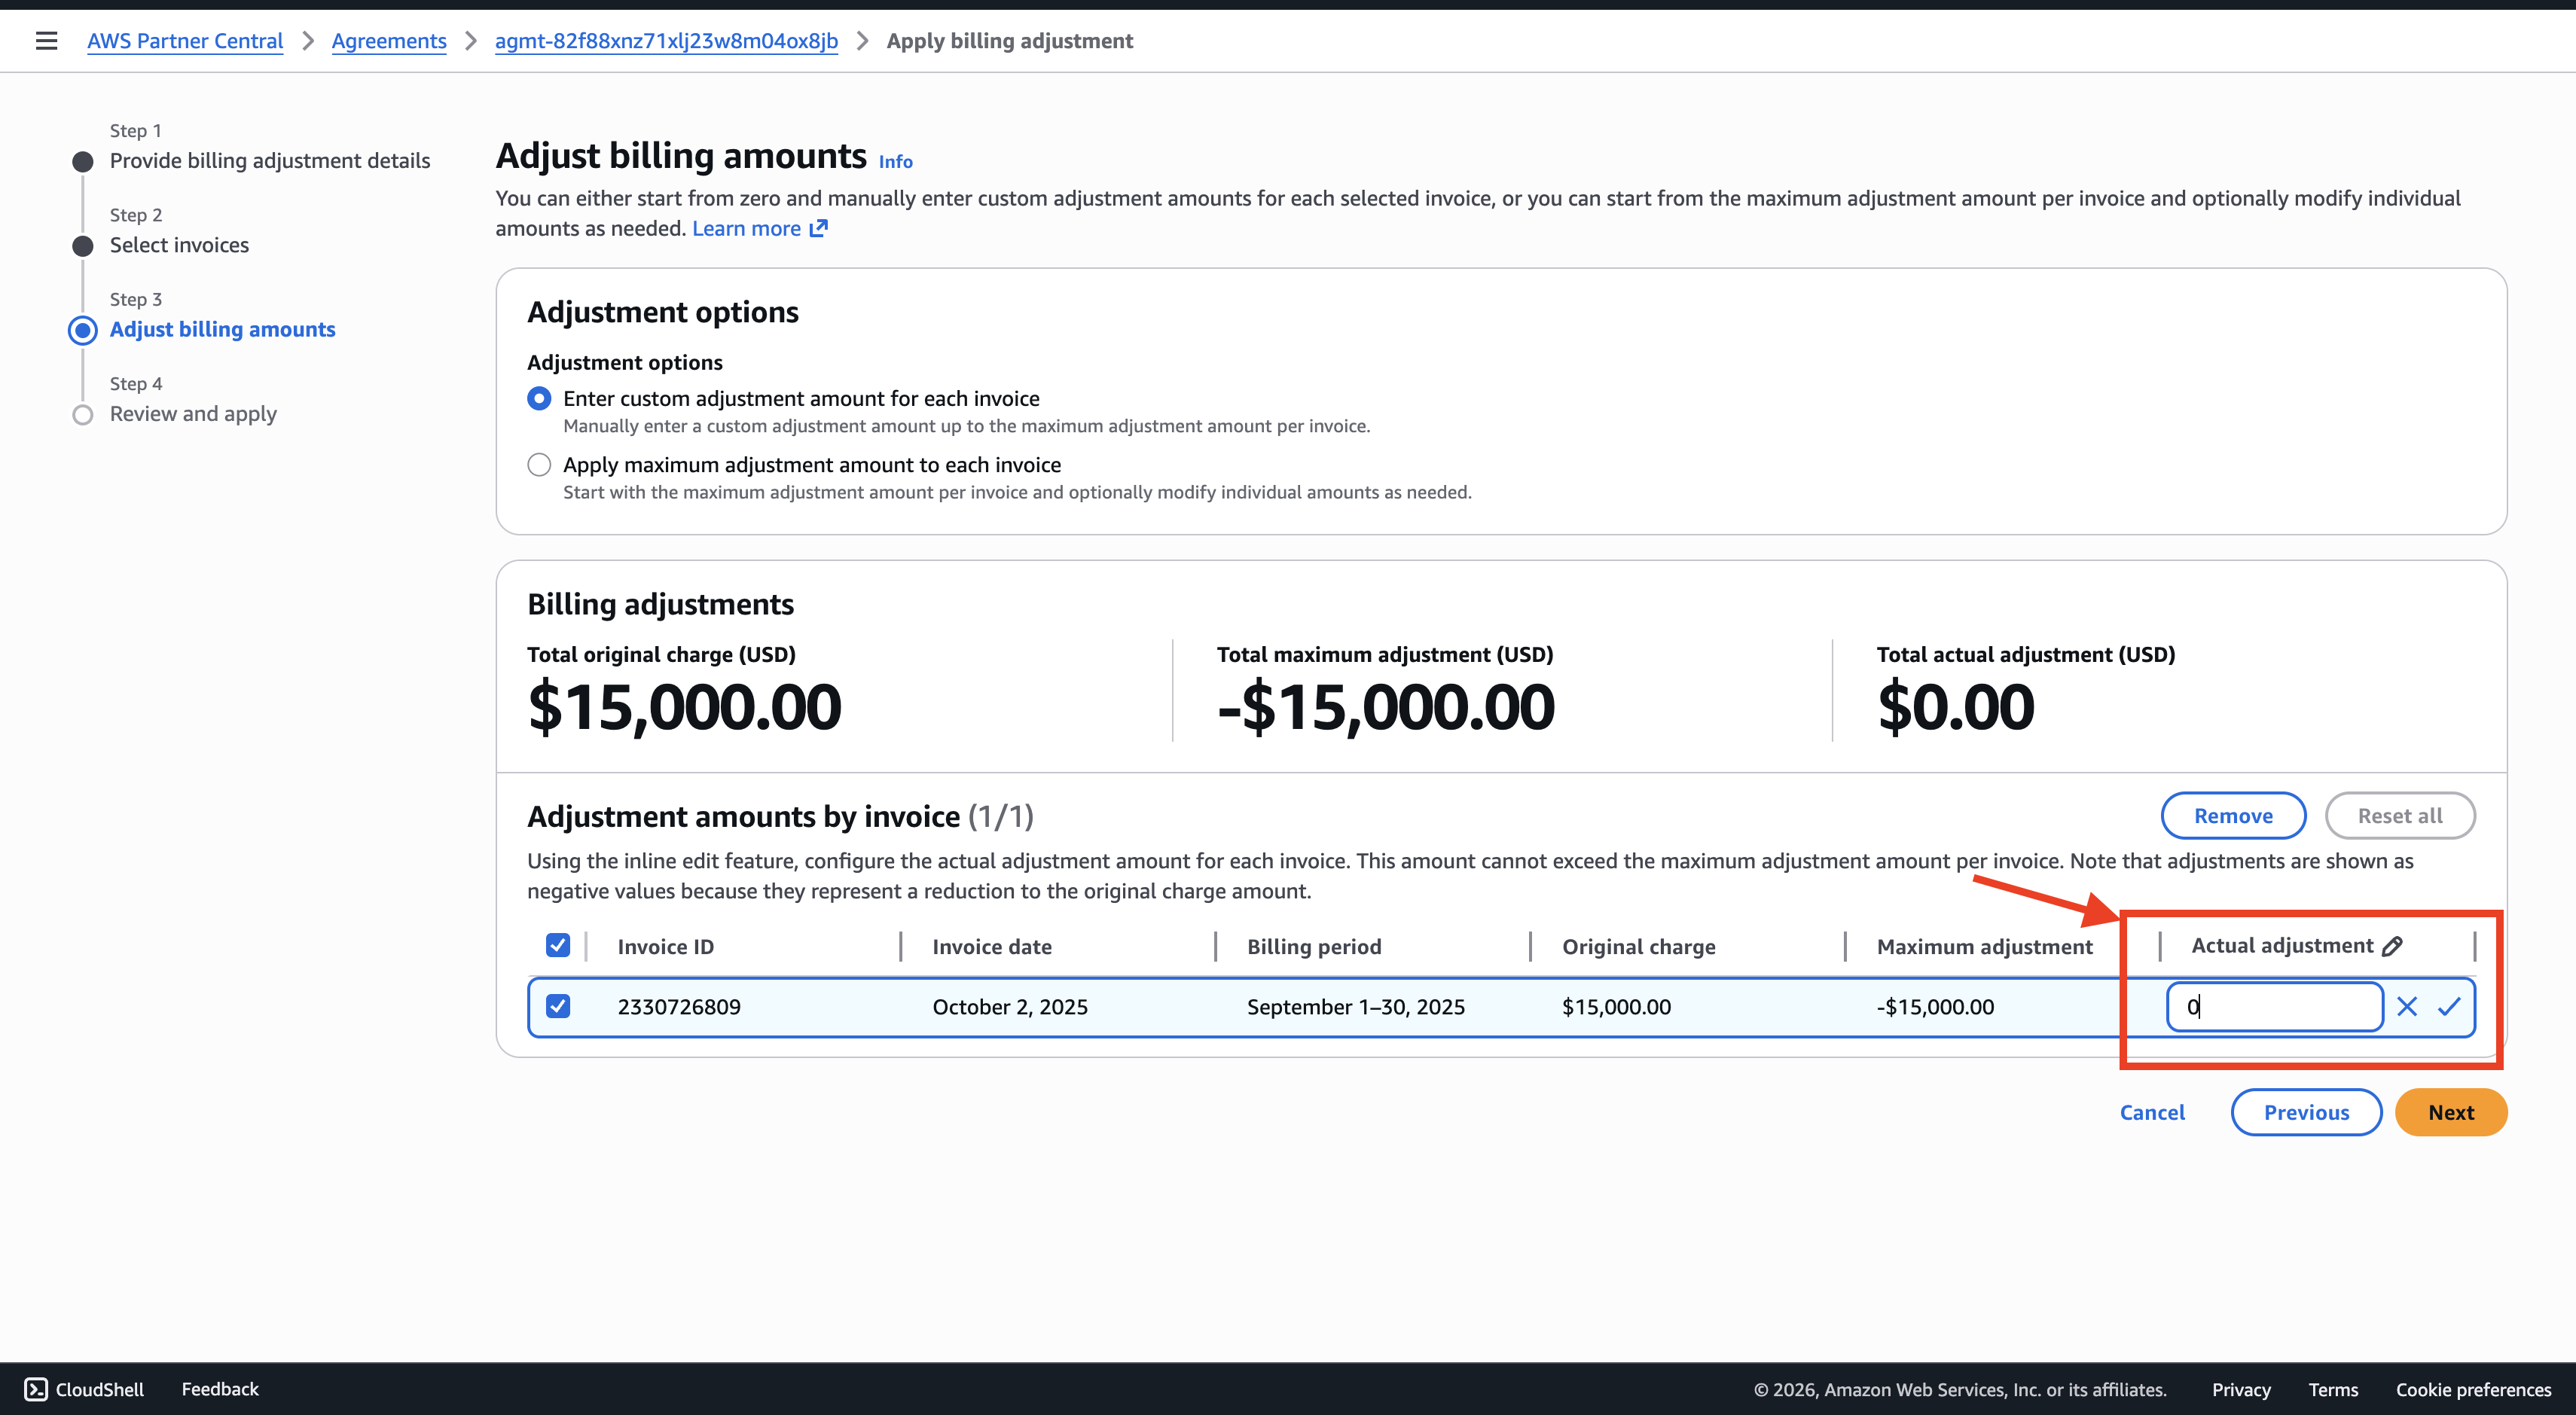2576x1415 pixels.
Task: Open agreement agmt-82f88xnz71xlj23w8m04ox8jb breadcrumb
Action: pos(666,41)
